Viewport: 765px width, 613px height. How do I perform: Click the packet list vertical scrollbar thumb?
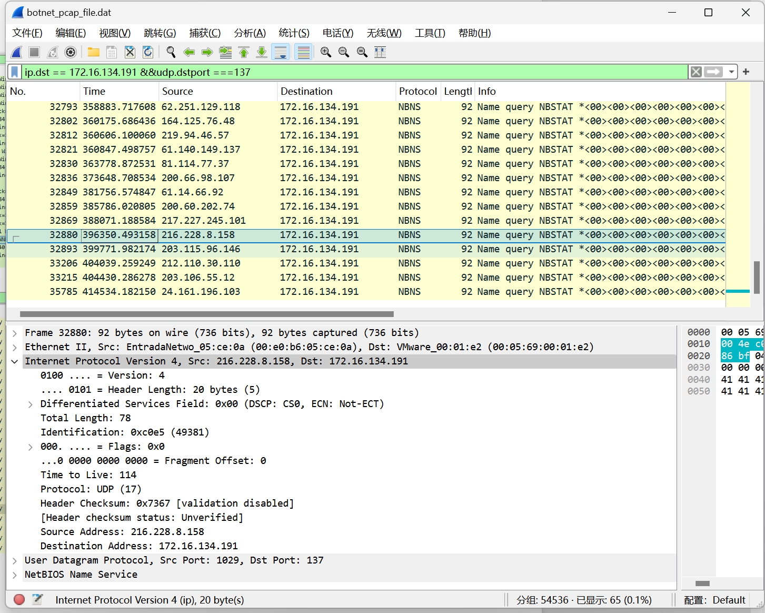[757, 277]
